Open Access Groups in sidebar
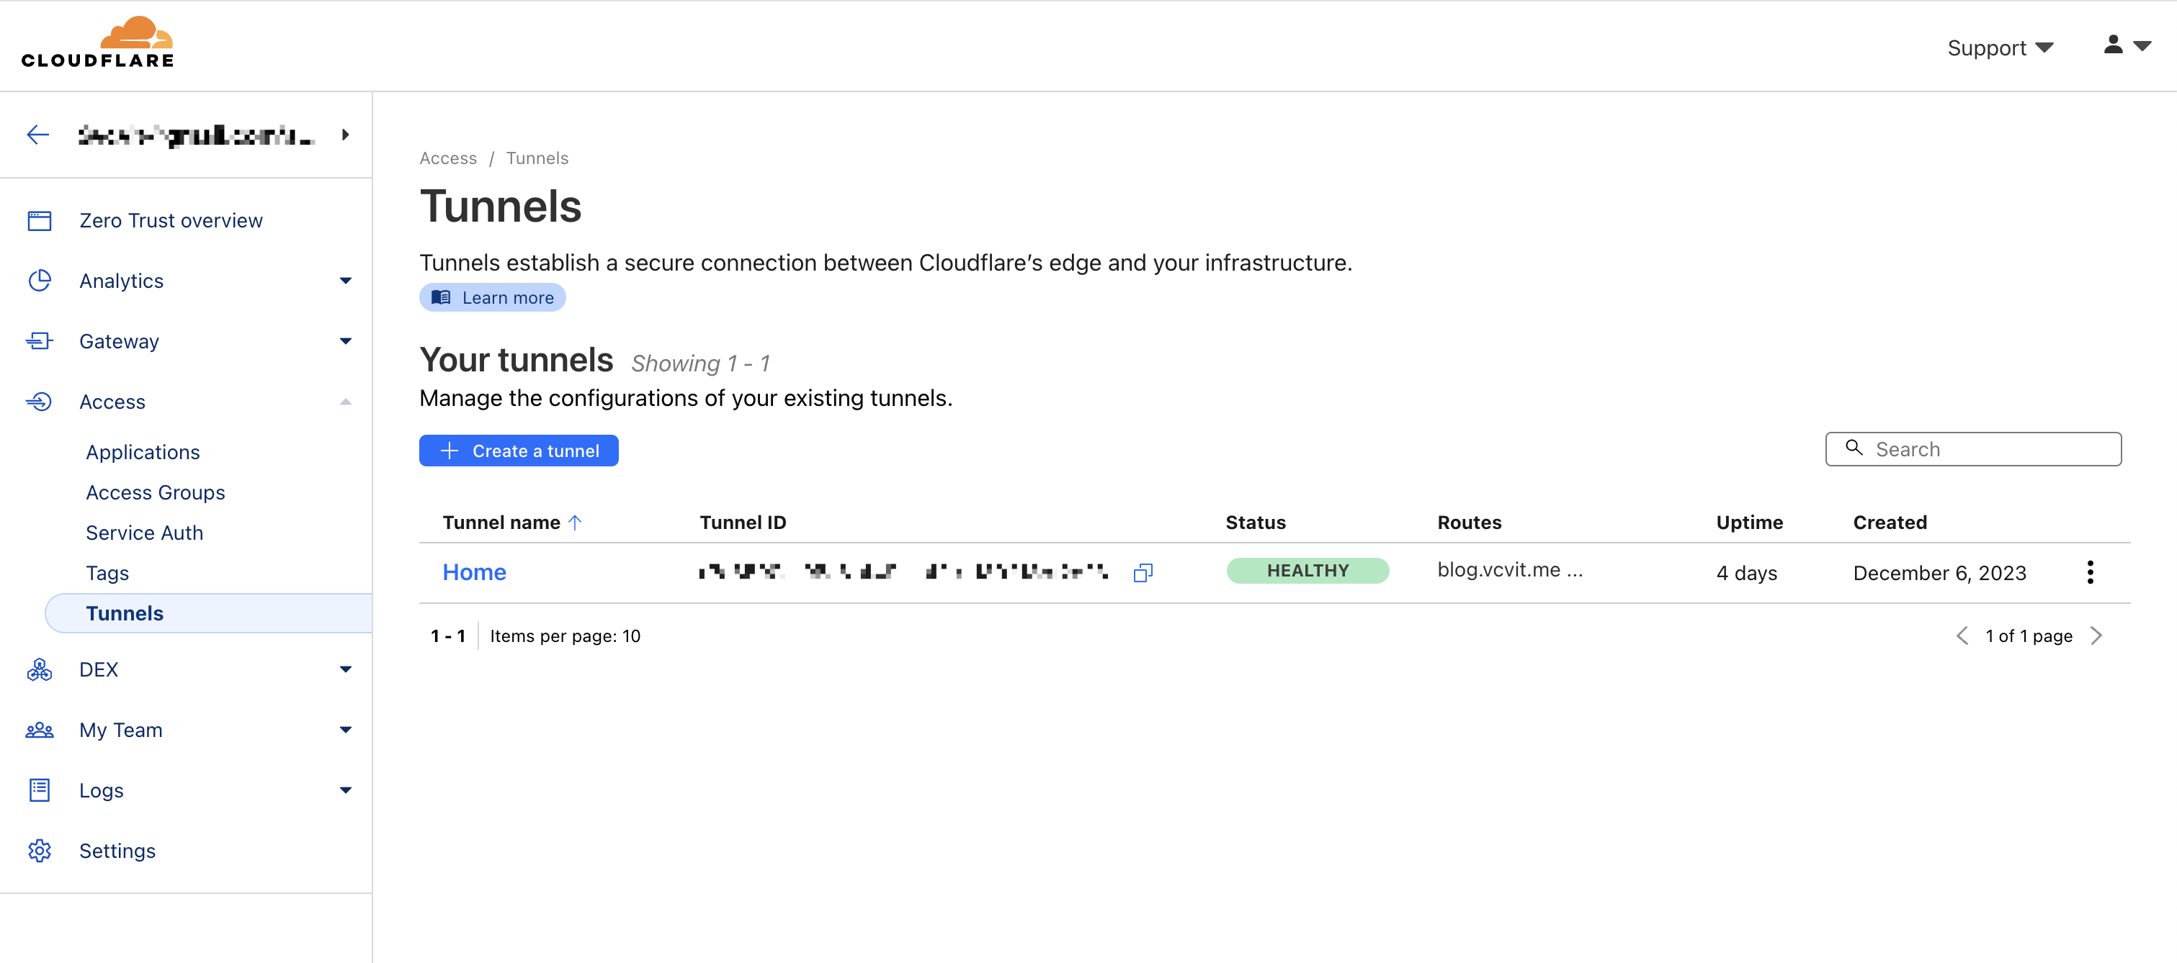Screen dimensions: 2177x963 [x=156, y=493]
